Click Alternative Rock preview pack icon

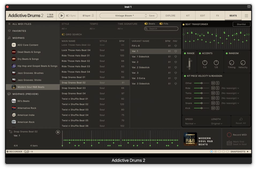[14, 108]
